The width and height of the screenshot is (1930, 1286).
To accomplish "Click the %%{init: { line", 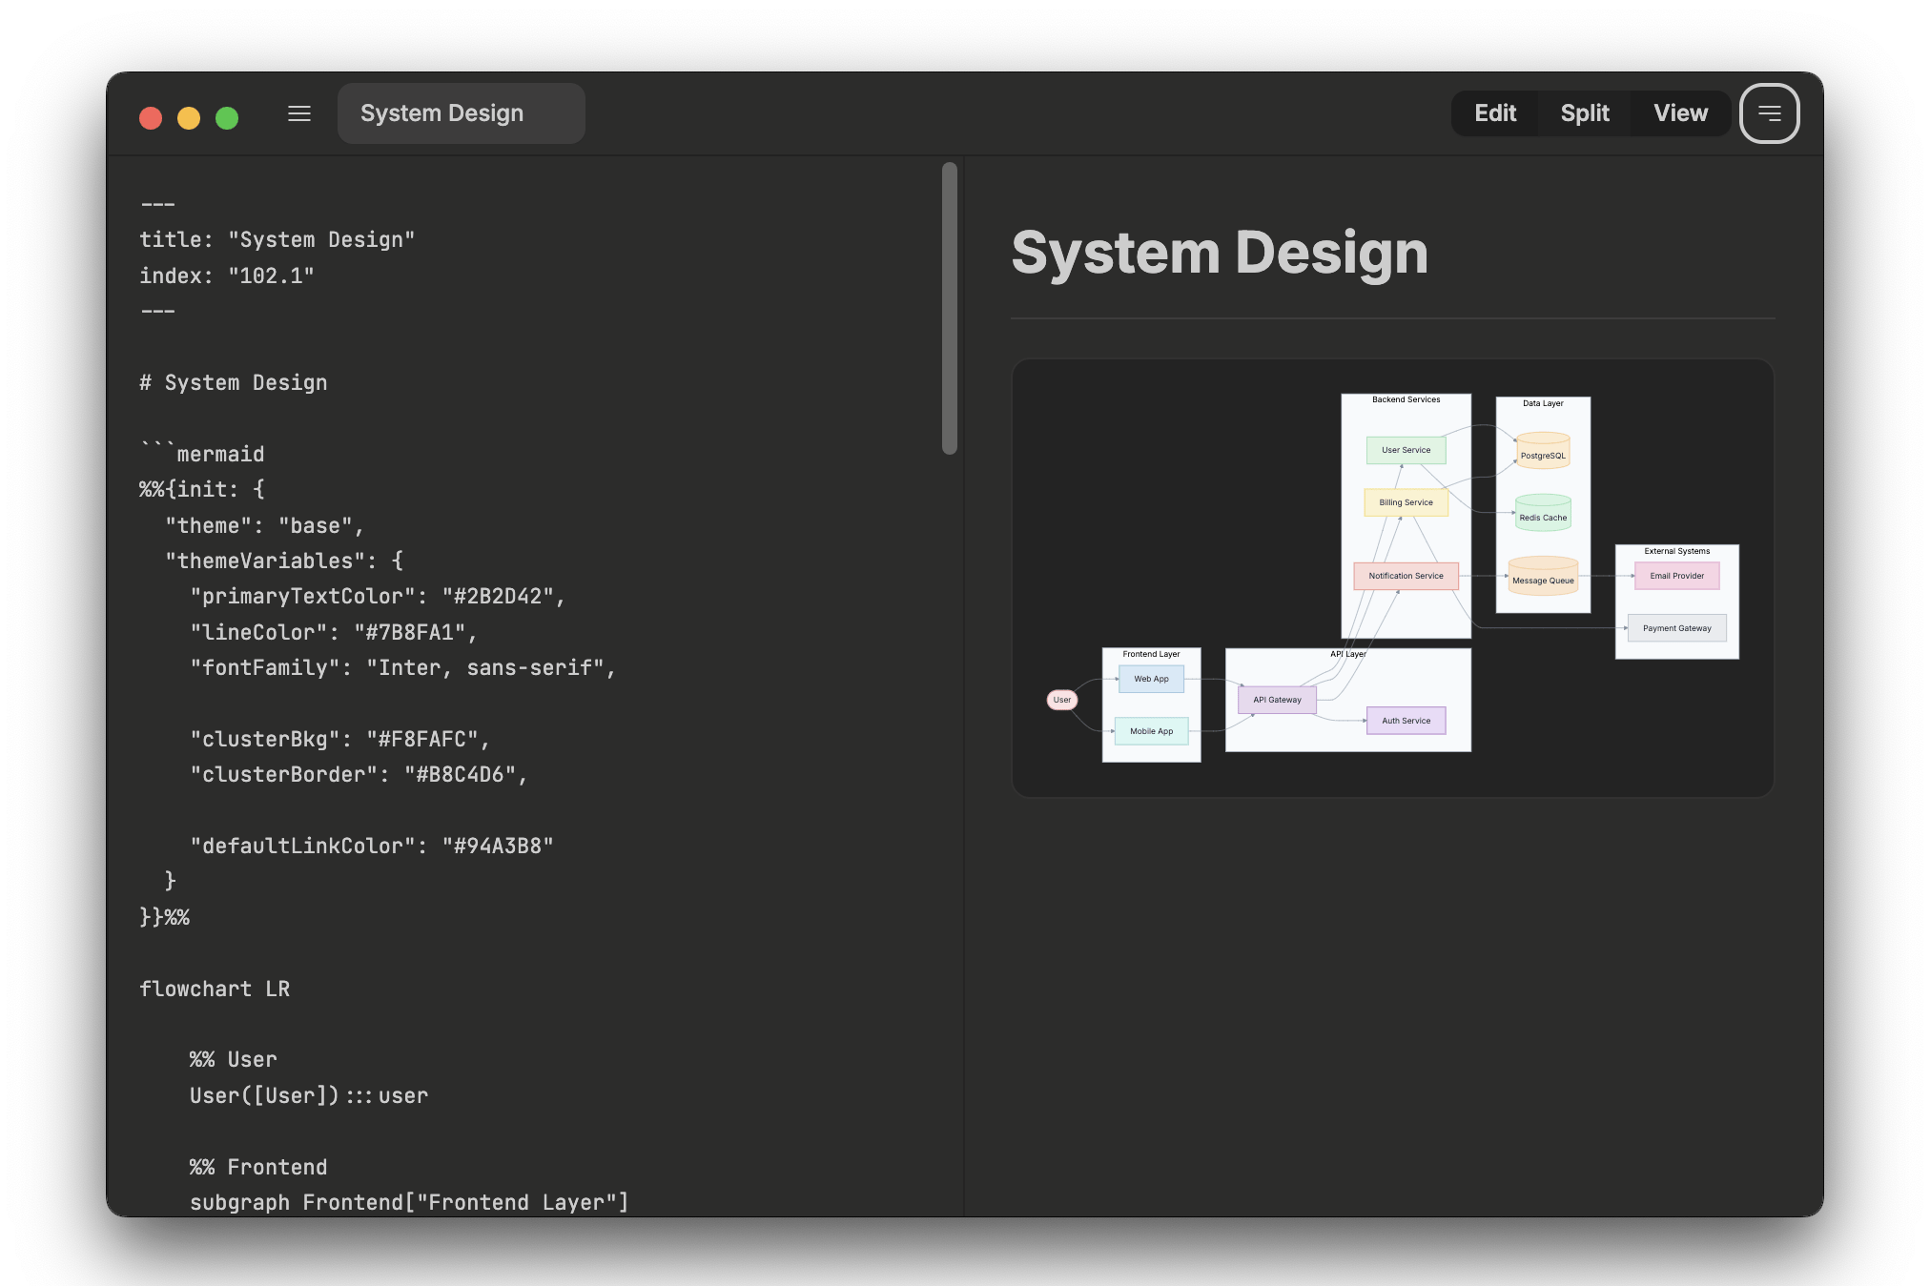I will [x=202, y=490].
